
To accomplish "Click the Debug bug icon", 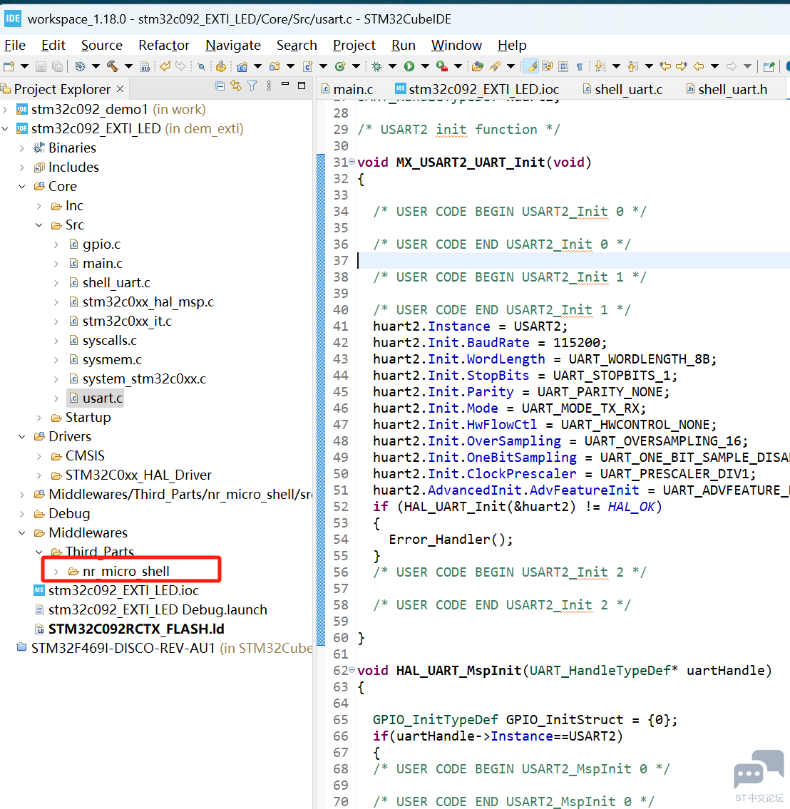I will [376, 66].
